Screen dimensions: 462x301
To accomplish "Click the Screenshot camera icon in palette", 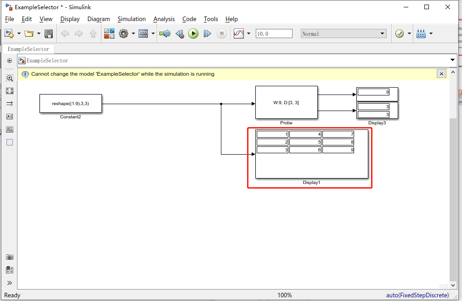I will pos(10,257).
